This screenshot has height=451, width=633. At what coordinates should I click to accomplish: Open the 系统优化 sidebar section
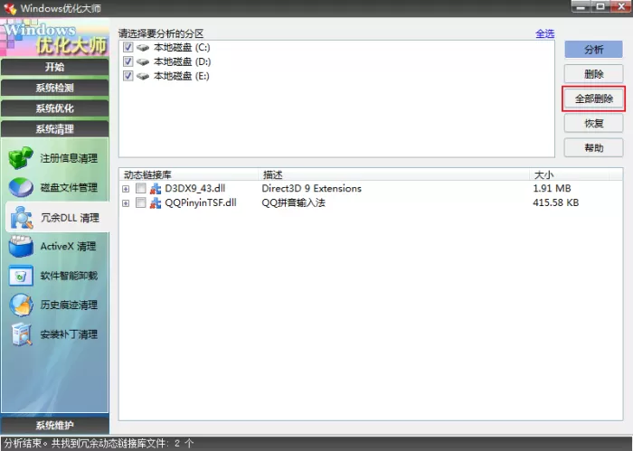pos(55,108)
